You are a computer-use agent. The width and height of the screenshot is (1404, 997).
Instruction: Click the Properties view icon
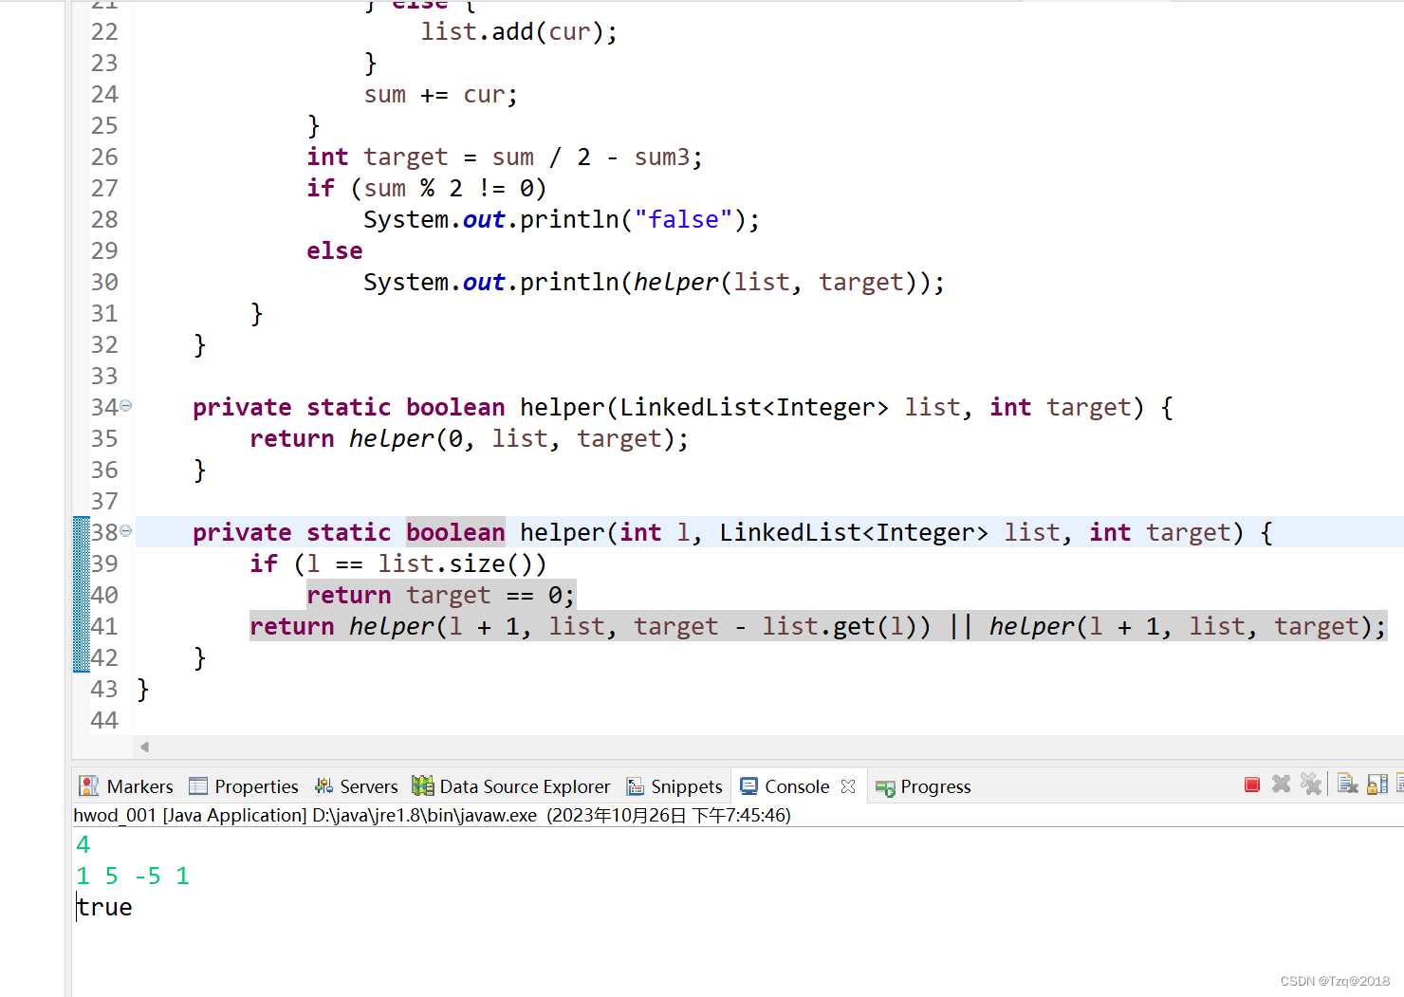click(x=197, y=785)
